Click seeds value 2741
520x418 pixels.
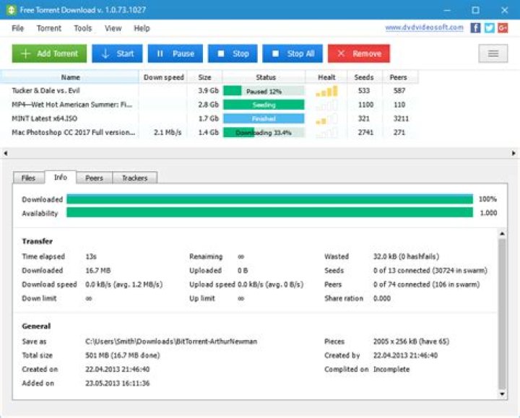pyautogui.click(x=365, y=133)
